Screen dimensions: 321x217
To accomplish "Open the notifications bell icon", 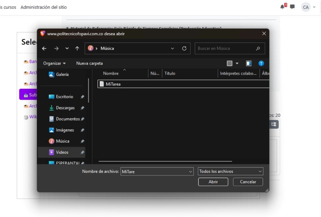I will coord(282,7).
